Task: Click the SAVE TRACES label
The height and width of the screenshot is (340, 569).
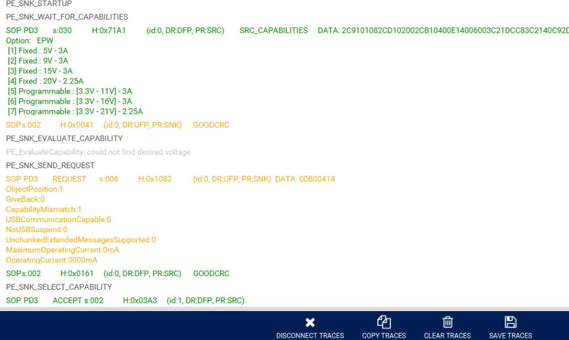Action: pos(510,336)
